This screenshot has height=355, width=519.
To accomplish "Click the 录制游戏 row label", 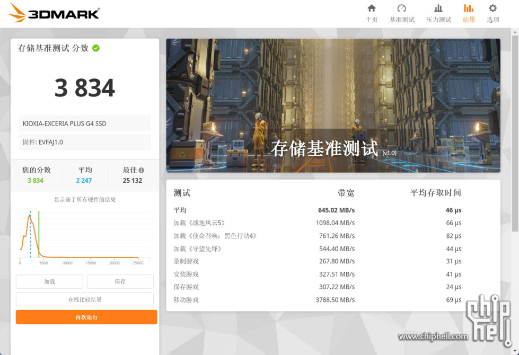I will [186, 261].
